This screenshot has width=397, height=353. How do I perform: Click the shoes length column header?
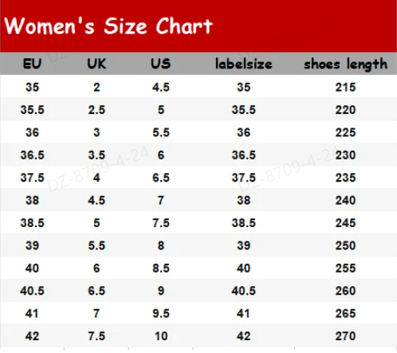click(x=345, y=65)
